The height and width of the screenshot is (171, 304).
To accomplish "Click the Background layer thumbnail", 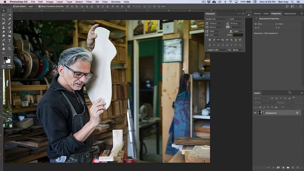I will click(261, 113).
